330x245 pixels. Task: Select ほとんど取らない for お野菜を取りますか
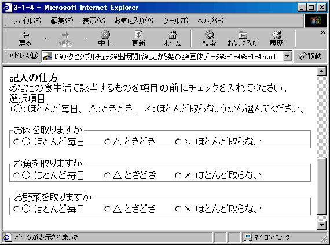pyautogui.click(x=178, y=209)
